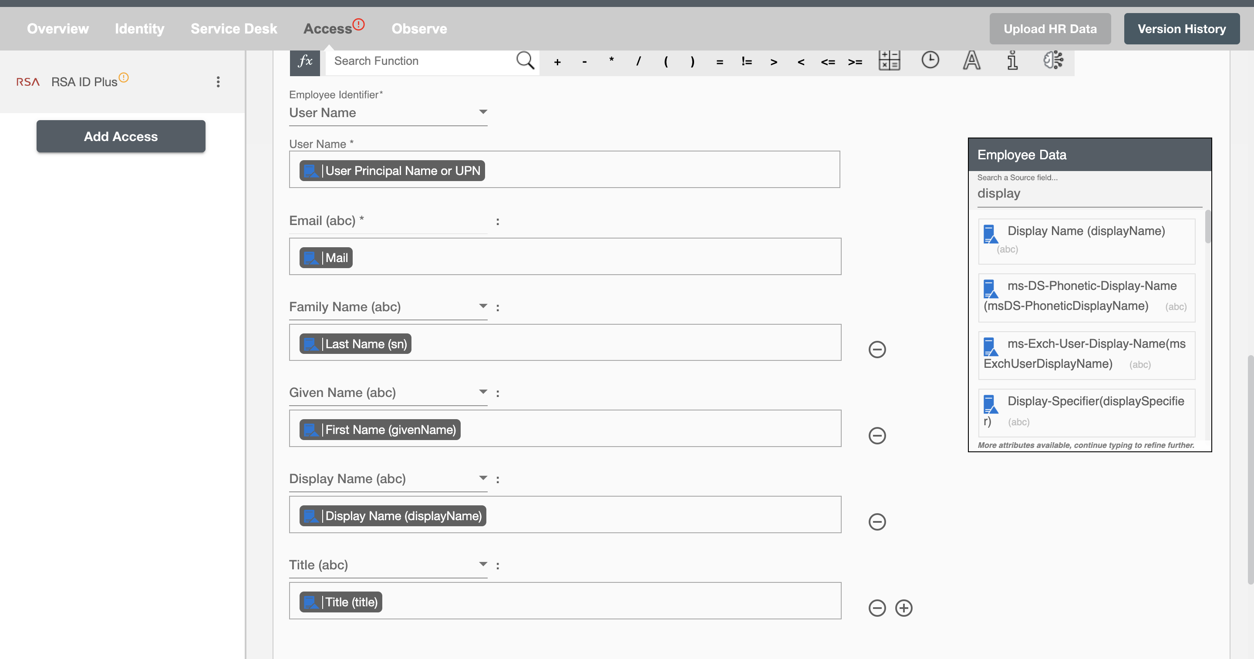Click User Principal Name or UPN chip
The height and width of the screenshot is (659, 1254).
pos(392,171)
